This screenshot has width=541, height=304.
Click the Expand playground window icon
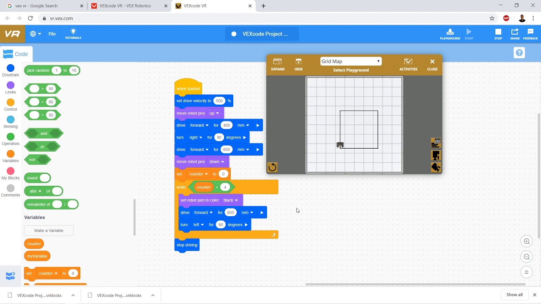click(x=278, y=64)
